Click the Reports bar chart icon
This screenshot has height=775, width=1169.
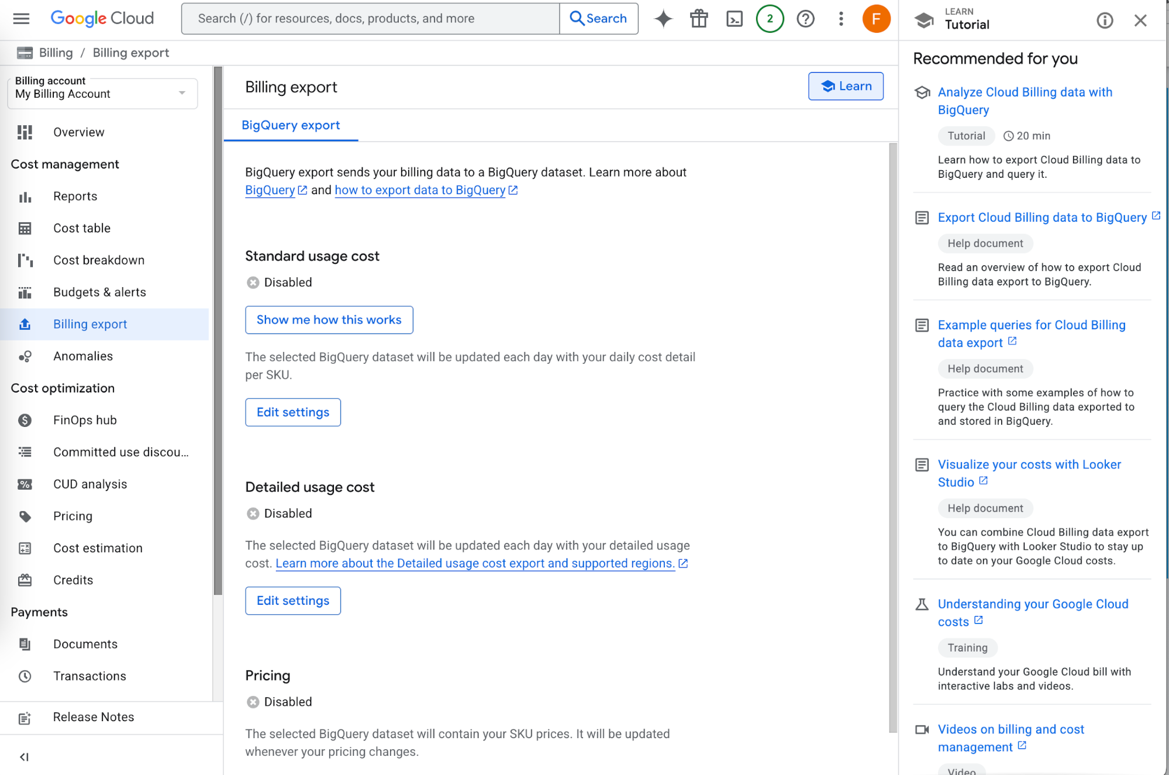pyautogui.click(x=25, y=197)
